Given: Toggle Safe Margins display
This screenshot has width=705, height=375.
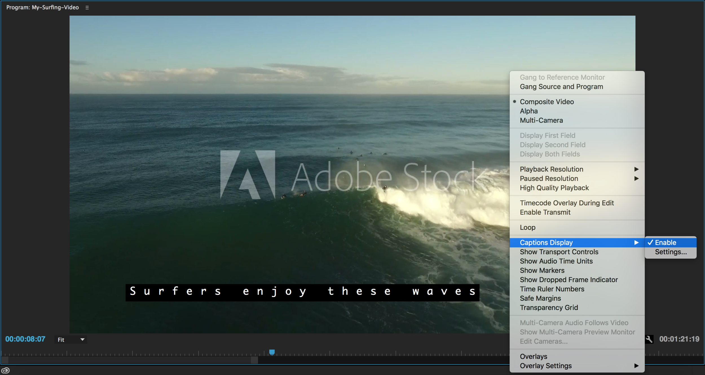Looking at the screenshot, I should [x=577, y=298].
